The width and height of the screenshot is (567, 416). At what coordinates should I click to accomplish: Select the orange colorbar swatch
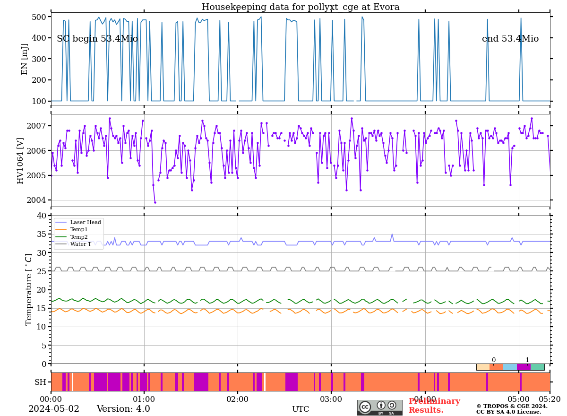[x=497, y=367]
